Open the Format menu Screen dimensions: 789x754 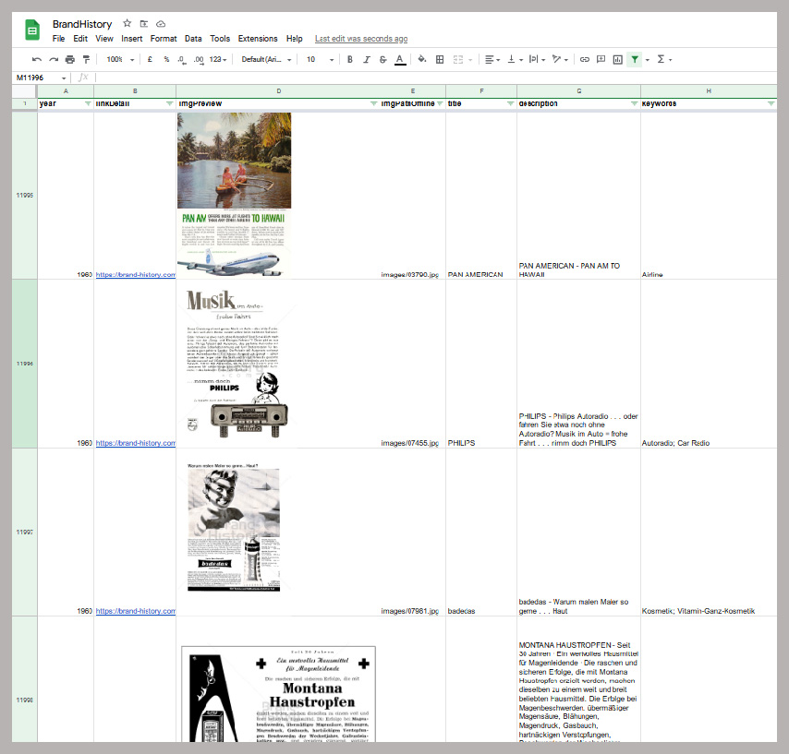pyautogui.click(x=164, y=39)
